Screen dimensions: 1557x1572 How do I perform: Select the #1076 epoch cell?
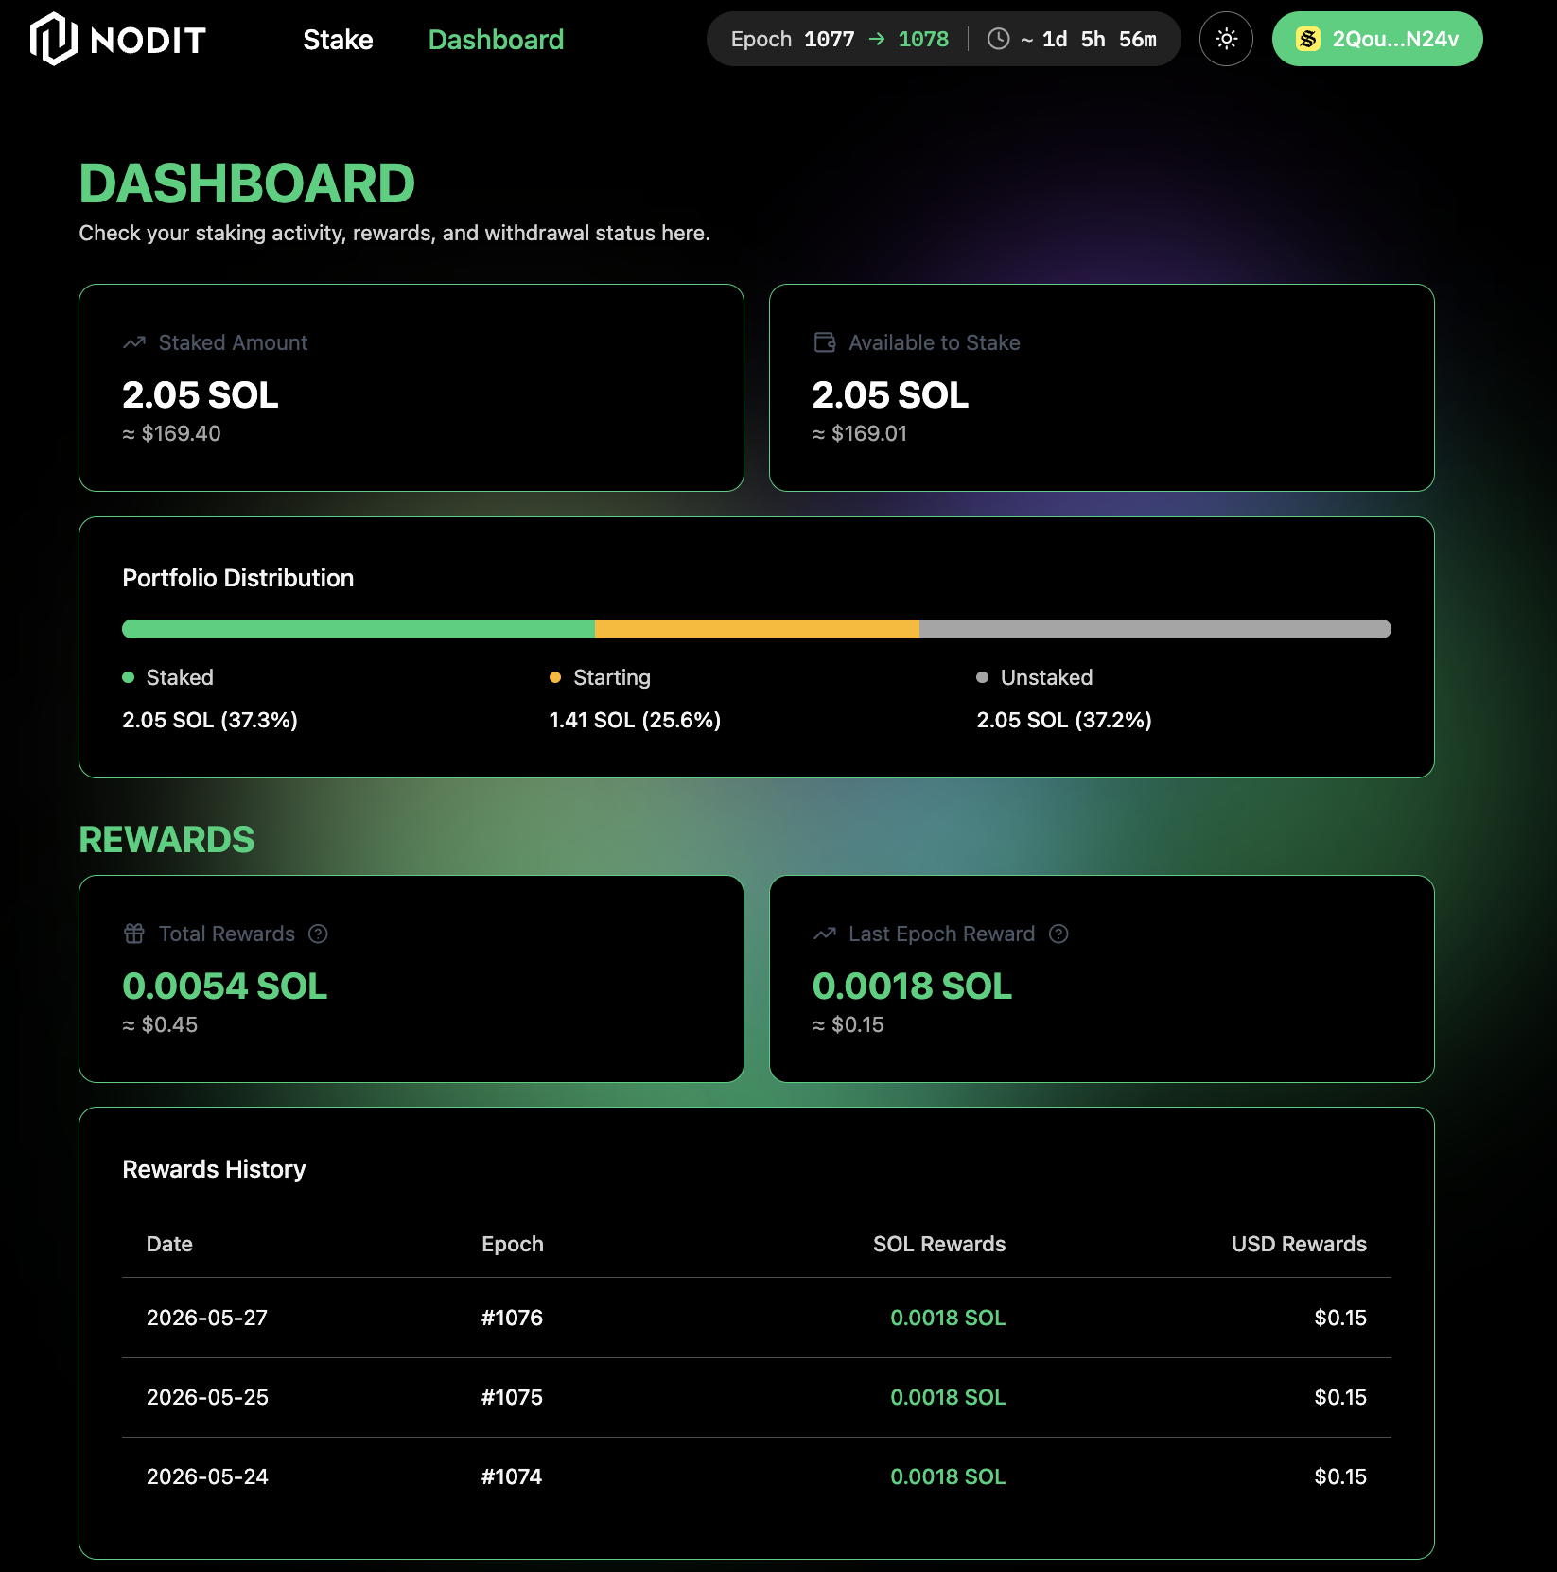512,1318
